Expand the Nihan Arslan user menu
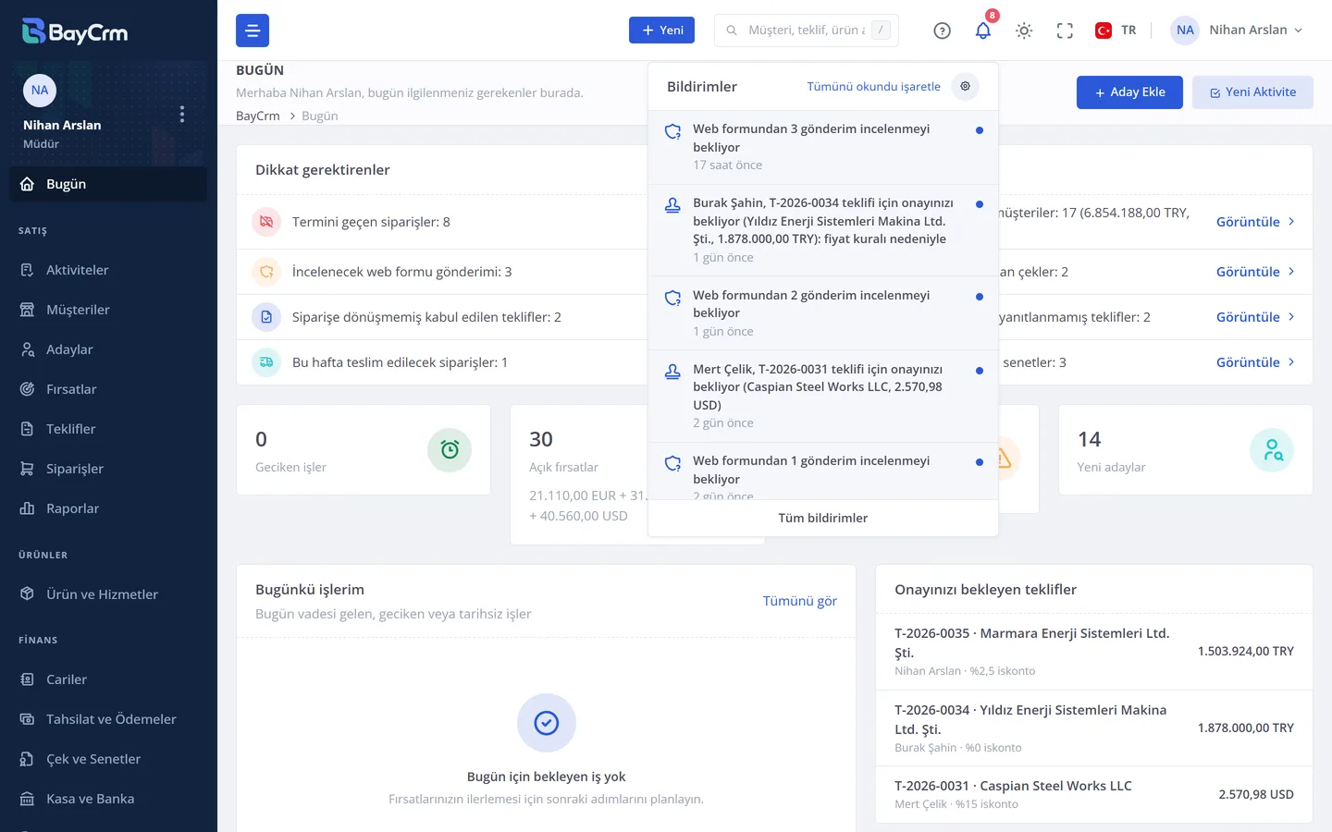 click(1237, 31)
